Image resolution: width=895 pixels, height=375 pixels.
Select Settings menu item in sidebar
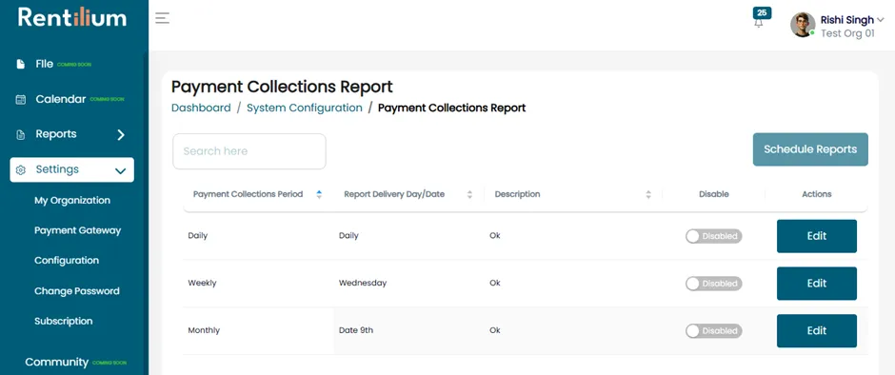[72, 170]
